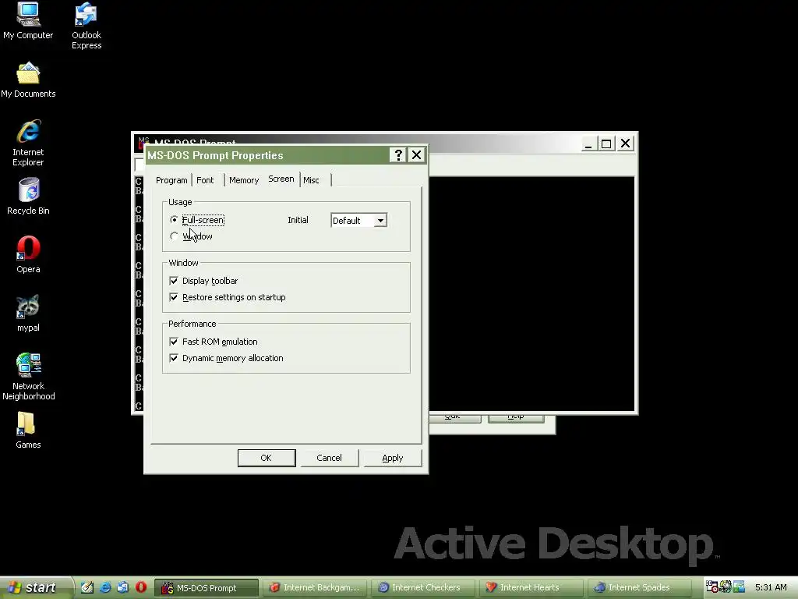
Task: Open the Initial size Default dropdown
Action: 358,220
